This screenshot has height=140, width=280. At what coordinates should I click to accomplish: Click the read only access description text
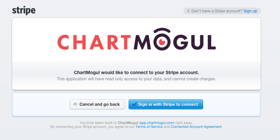pos(136,79)
